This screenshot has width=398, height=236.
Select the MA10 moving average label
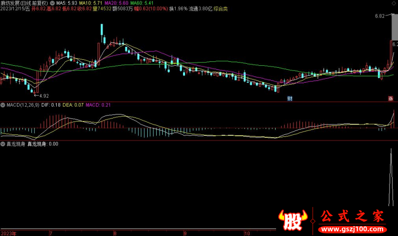pos(90,3)
